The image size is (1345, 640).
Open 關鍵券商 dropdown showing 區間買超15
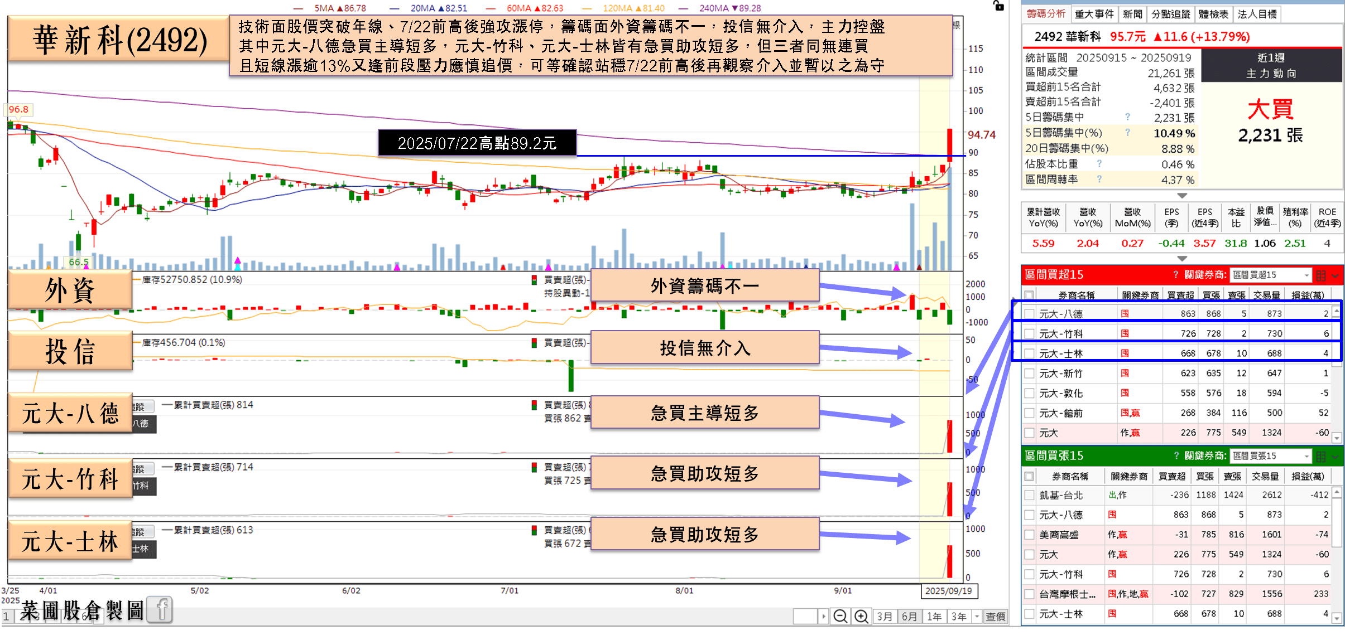1271,275
